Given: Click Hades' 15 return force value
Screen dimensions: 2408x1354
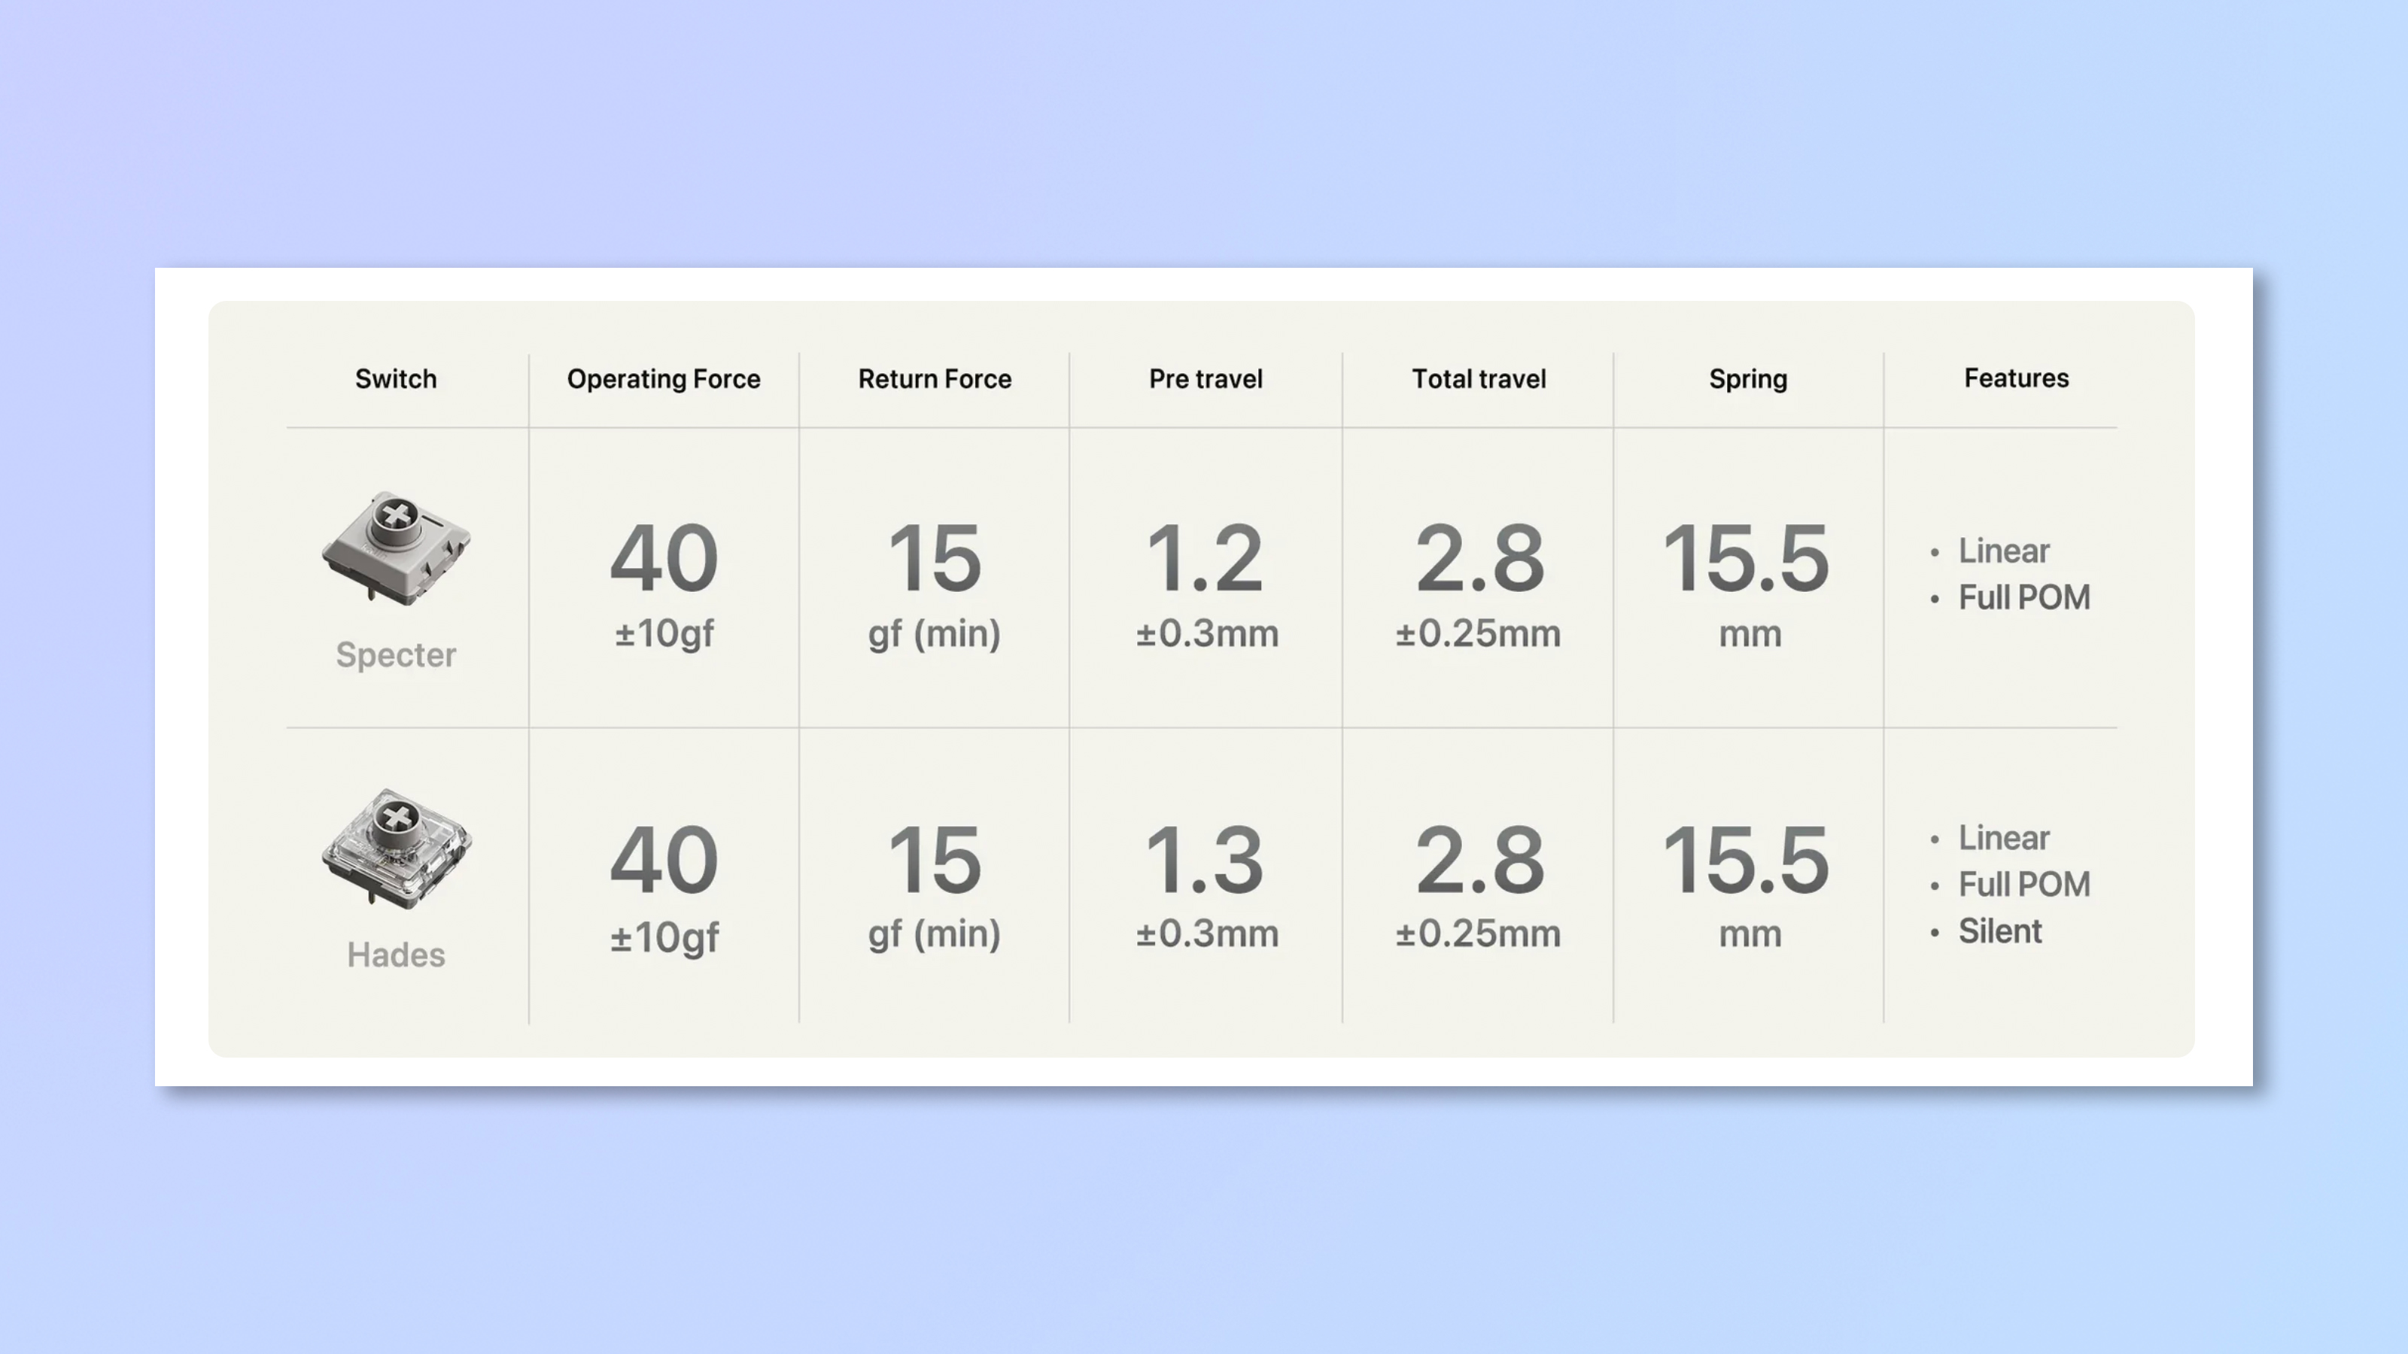Looking at the screenshot, I should pos(935,860).
